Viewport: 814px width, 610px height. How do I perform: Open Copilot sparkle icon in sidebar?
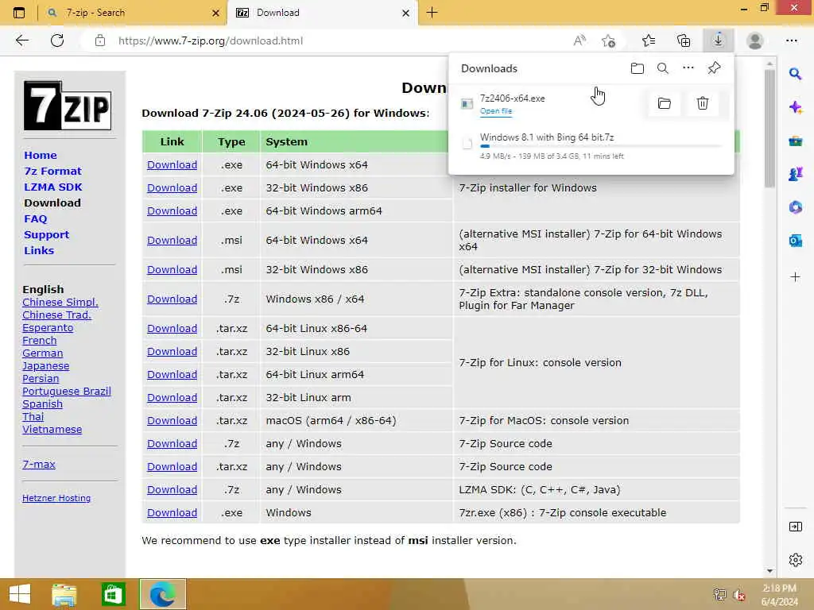tap(795, 107)
